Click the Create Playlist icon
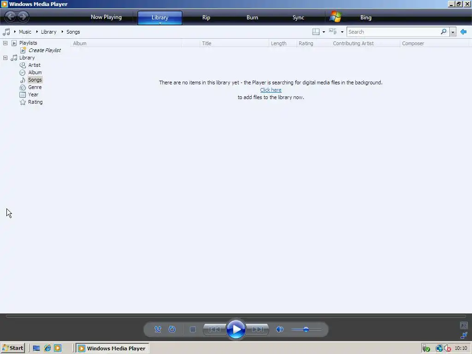This screenshot has height=354, width=472. click(23, 50)
